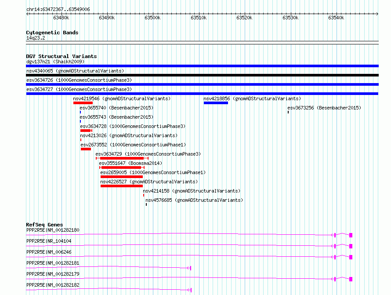Viewport: 391px width, 295px height.
Task: Select red bar under esv3634728
Action: pyautogui.click(x=86, y=131)
